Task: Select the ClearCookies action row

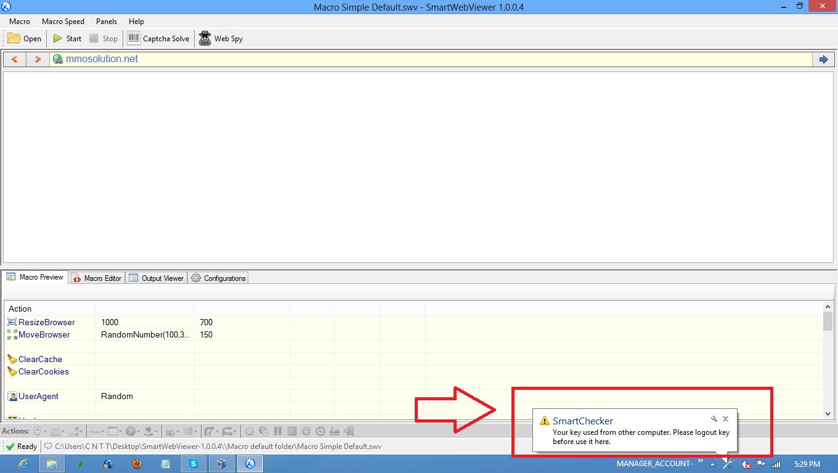Action: pyautogui.click(x=414, y=371)
